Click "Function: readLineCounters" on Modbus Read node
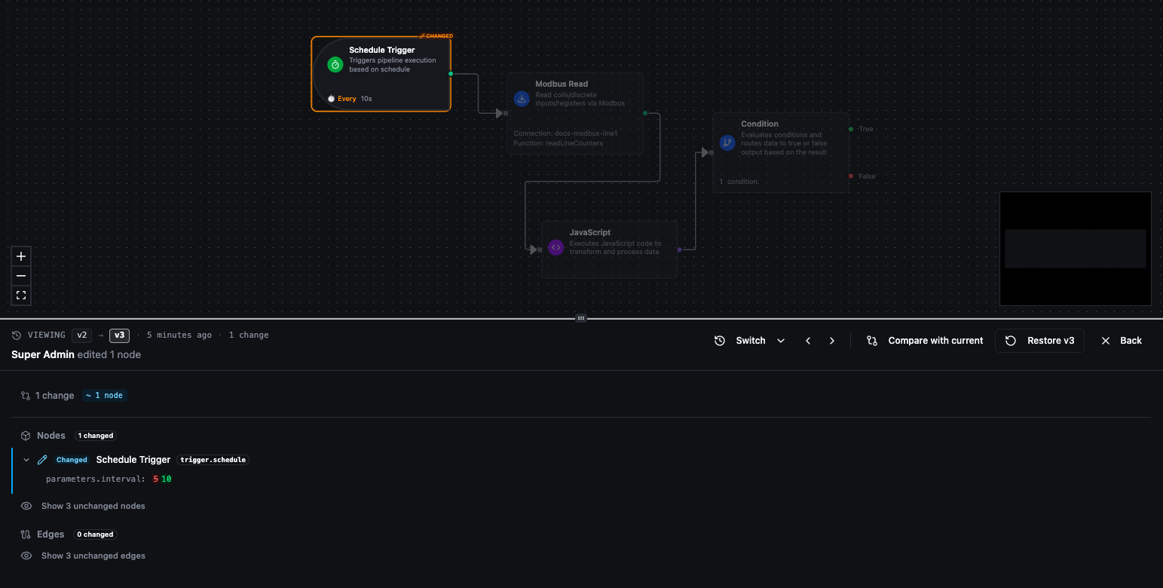The image size is (1163, 588). (x=559, y=143)
